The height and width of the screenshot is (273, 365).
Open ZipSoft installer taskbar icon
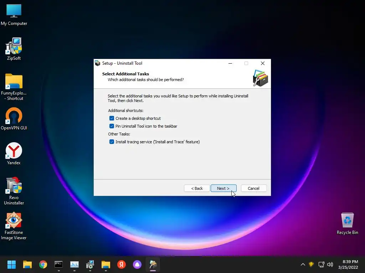pyautogui.click(x=90, y=264)
